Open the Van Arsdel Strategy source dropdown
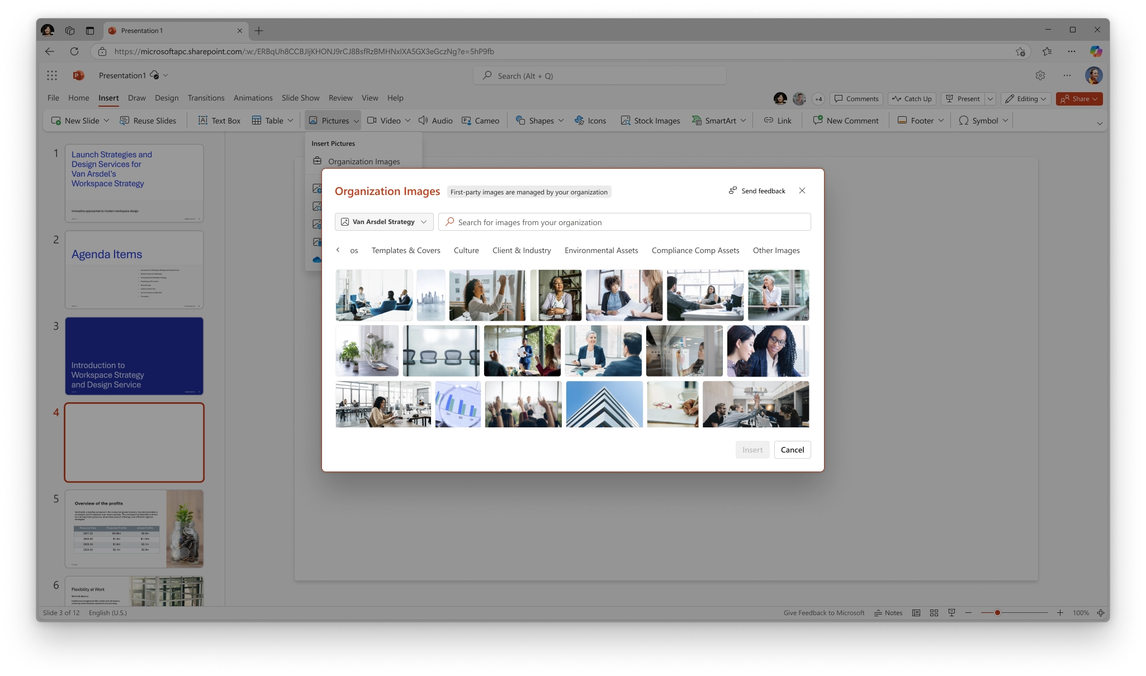 [x=383, y=222]
